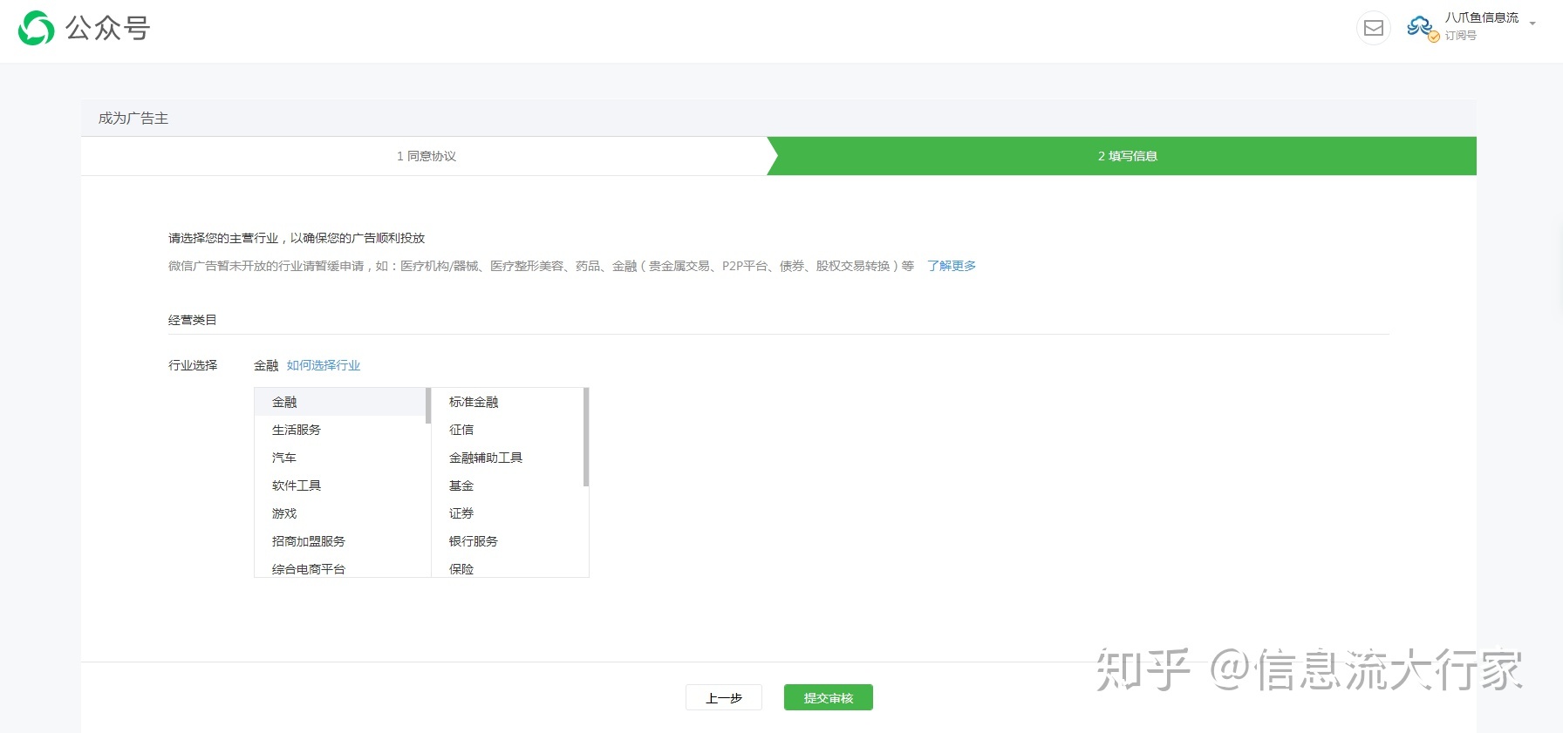Click the green 公众号 logo icon

[x=36, y=28]
